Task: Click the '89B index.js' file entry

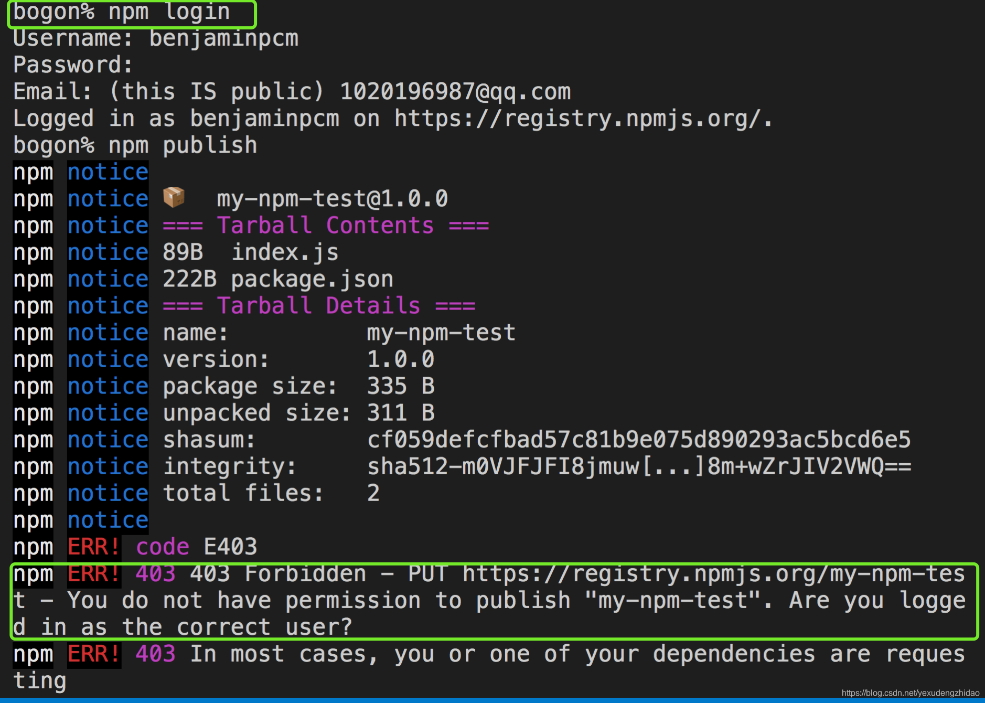Action: click(x=251, y=252)
